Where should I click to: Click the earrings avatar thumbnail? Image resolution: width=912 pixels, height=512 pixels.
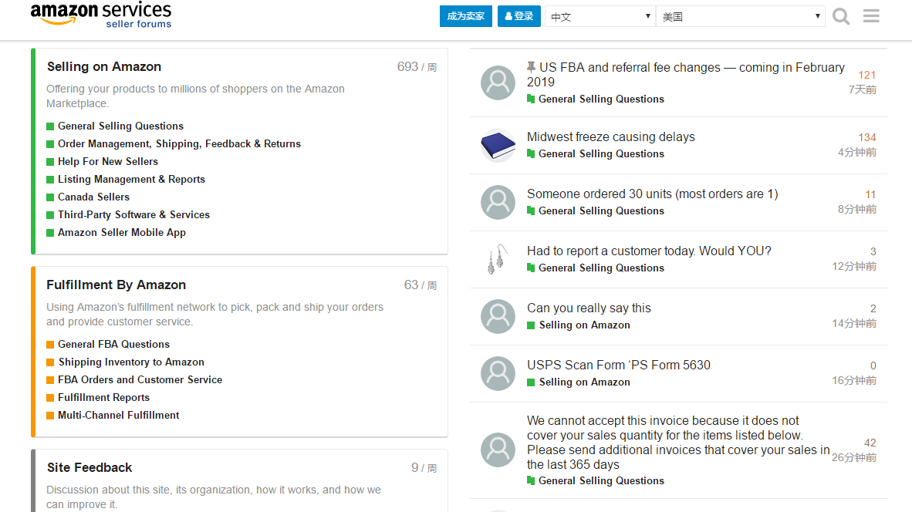(x=498, y=259)
